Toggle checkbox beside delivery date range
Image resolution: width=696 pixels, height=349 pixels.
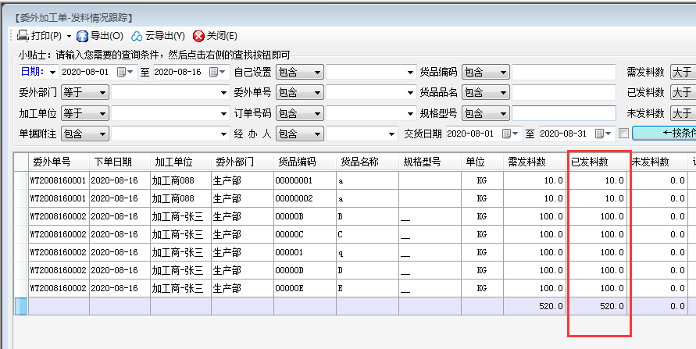click(x=623, y=134)
